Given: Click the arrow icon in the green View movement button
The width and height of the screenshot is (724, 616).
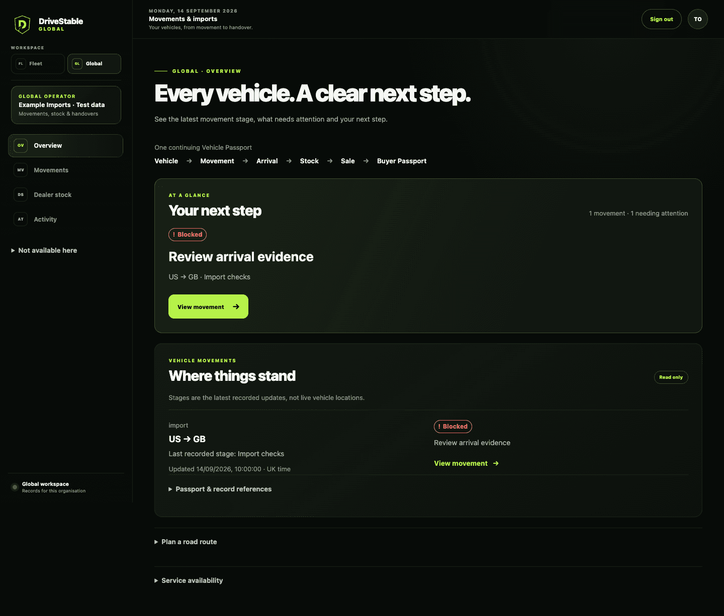Looking at the screenshot, I should [236, 306].
